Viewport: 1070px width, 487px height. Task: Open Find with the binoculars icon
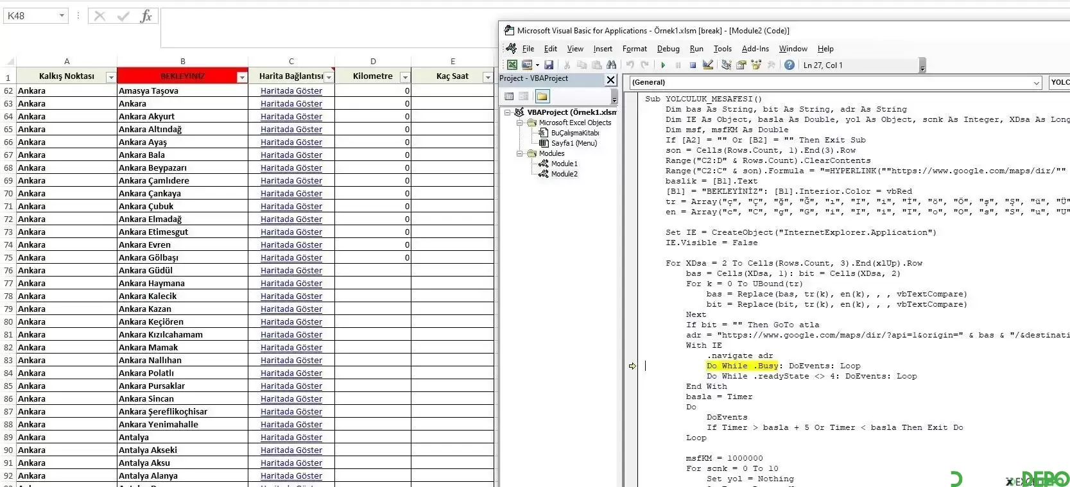(611, 65)
